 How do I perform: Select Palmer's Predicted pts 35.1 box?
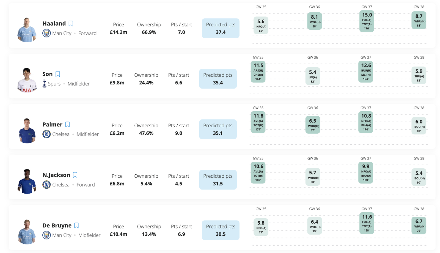[x=218, y=129]
